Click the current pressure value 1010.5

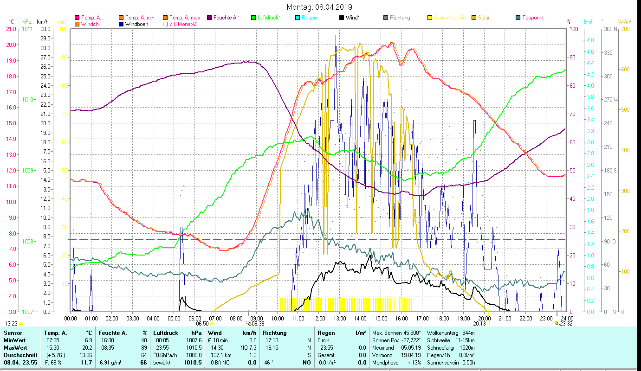point(194,363)
